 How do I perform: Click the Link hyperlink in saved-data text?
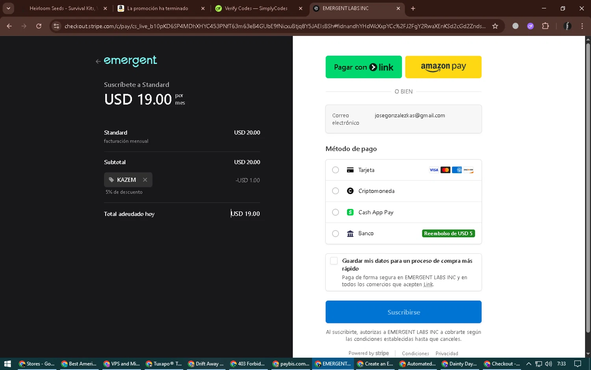coord(428,284)
